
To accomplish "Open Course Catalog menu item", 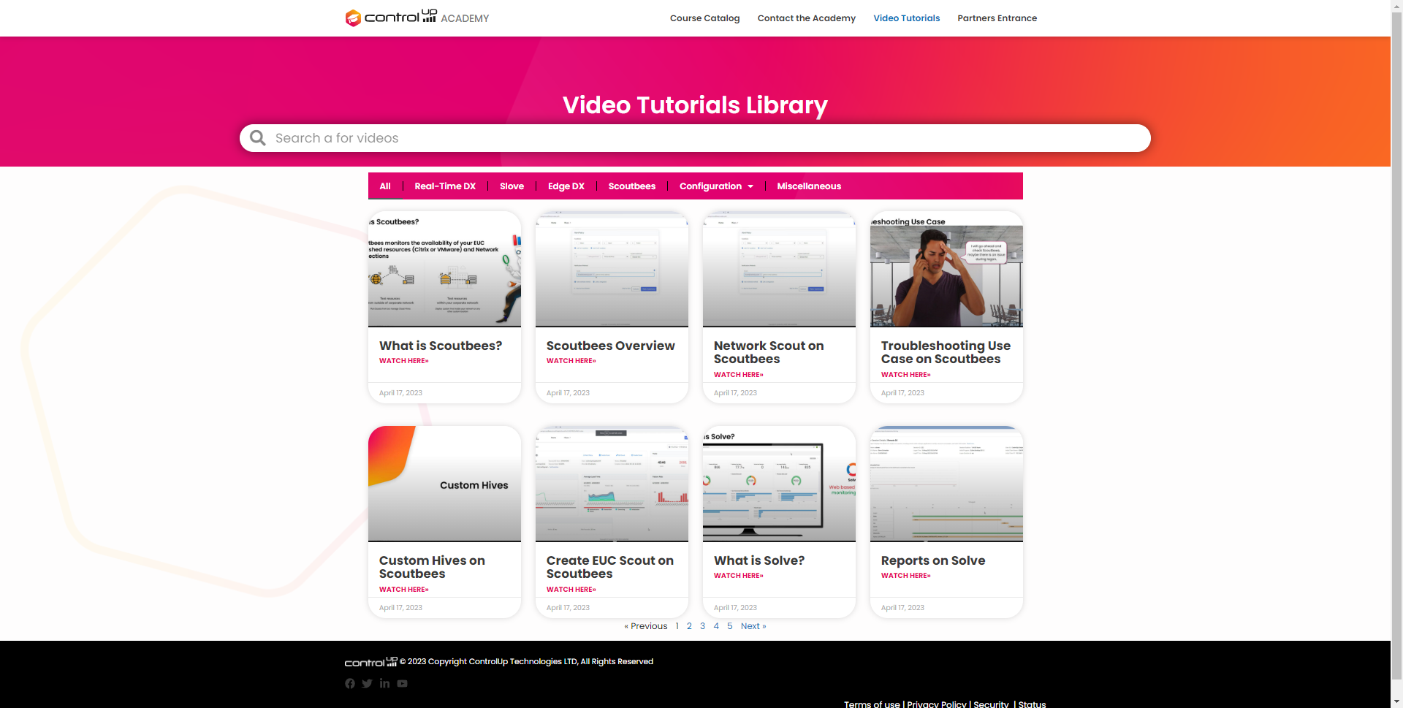I will coord(704,18).
